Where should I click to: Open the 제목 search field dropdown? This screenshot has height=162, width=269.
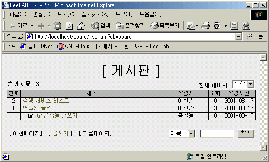[x=191, y=134]
